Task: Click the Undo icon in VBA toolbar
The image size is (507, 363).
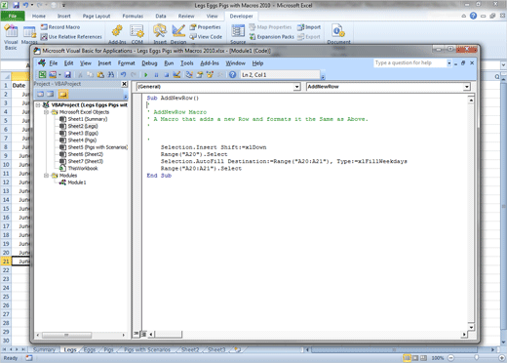Action: tap(123, 75)
